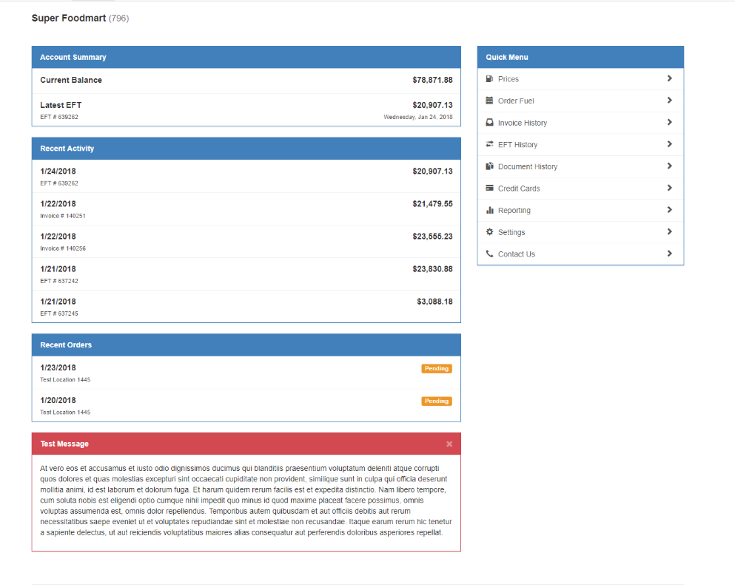This screenshot has width=735, height=587.
Task: Click the $23,555.23 amount
Action: (x=432, y=237)
